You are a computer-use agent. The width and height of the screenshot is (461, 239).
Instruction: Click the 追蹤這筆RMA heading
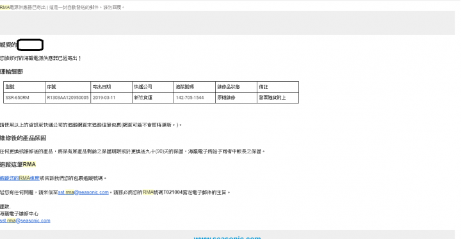(18, 164)
